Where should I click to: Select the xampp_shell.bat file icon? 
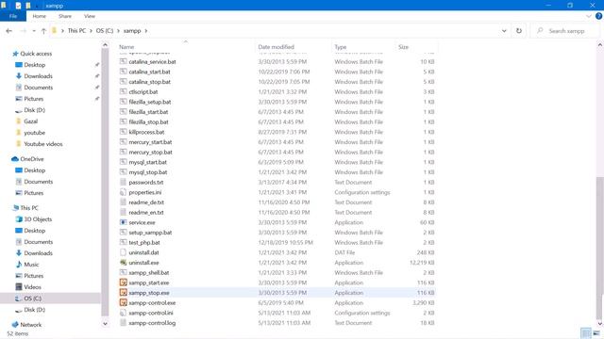click(x=124, y=272)
